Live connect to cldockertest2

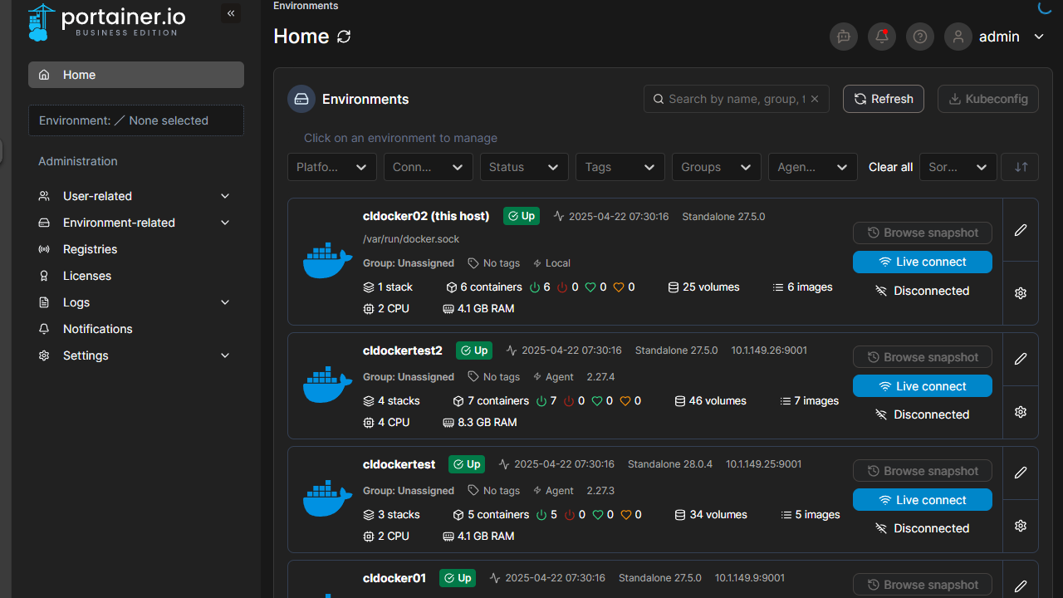pos(923,386)
